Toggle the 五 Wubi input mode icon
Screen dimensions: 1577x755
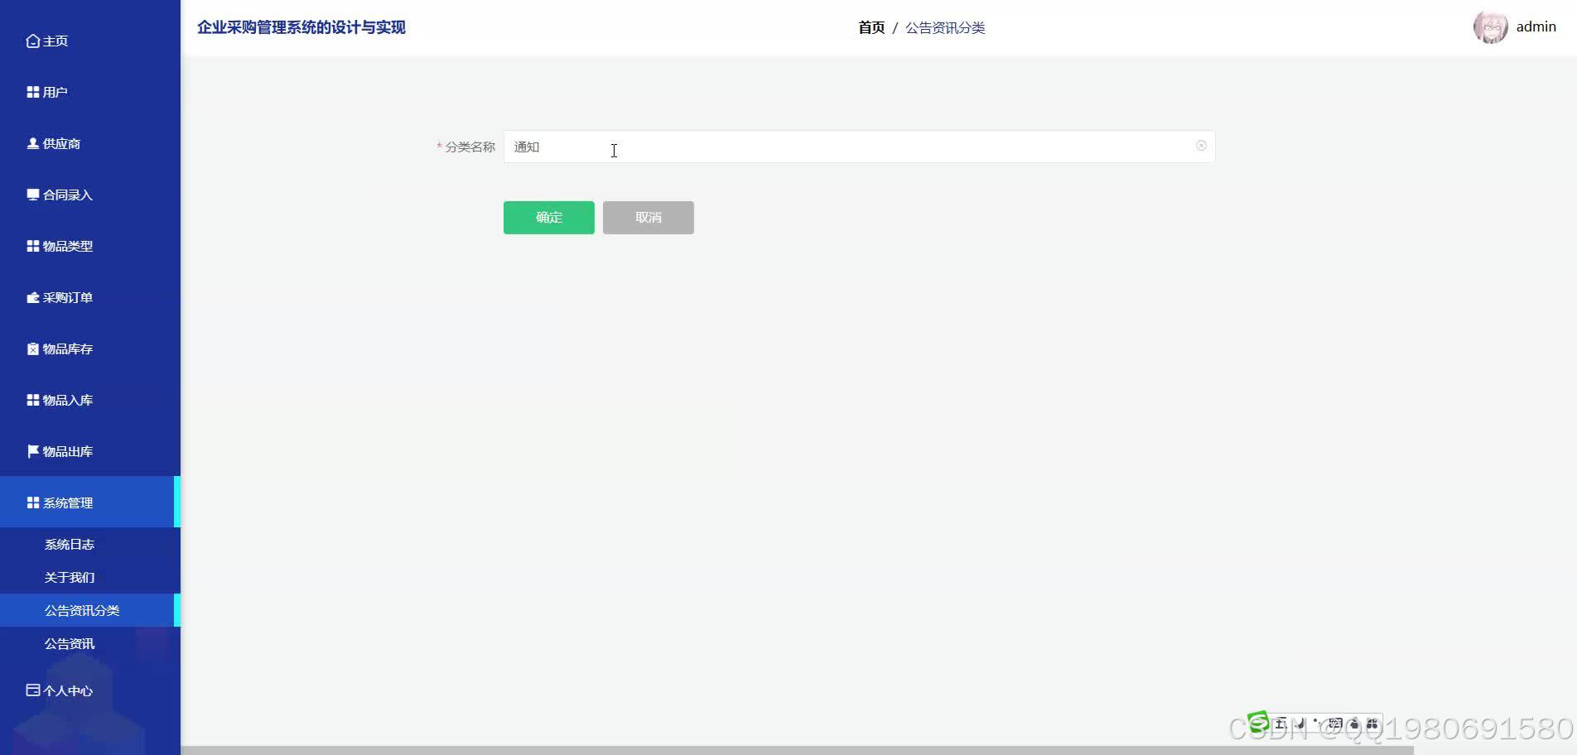tap(1280, 724)
